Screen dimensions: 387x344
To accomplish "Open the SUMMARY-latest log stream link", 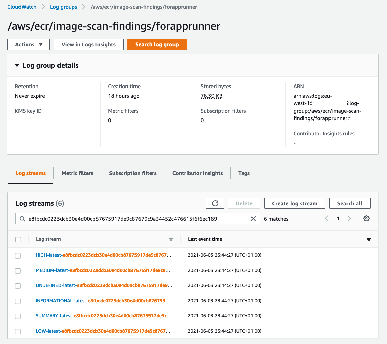I will click(x=104, y=316).
